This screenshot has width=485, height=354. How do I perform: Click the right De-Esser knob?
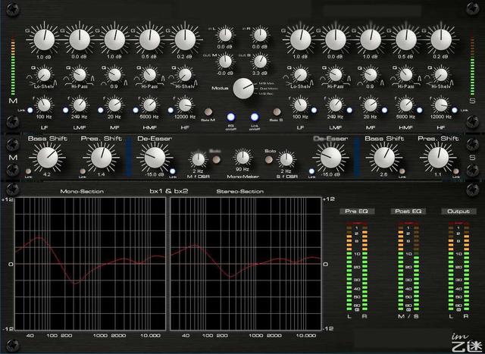click(x=331, y=157)
